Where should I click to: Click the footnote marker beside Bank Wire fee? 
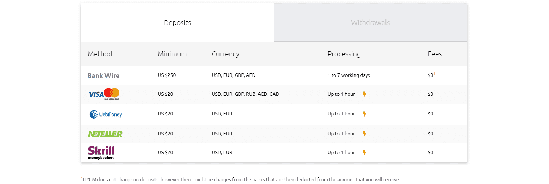434,74
